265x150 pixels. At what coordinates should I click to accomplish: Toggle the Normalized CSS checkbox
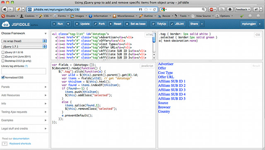(x=3, y=77)
